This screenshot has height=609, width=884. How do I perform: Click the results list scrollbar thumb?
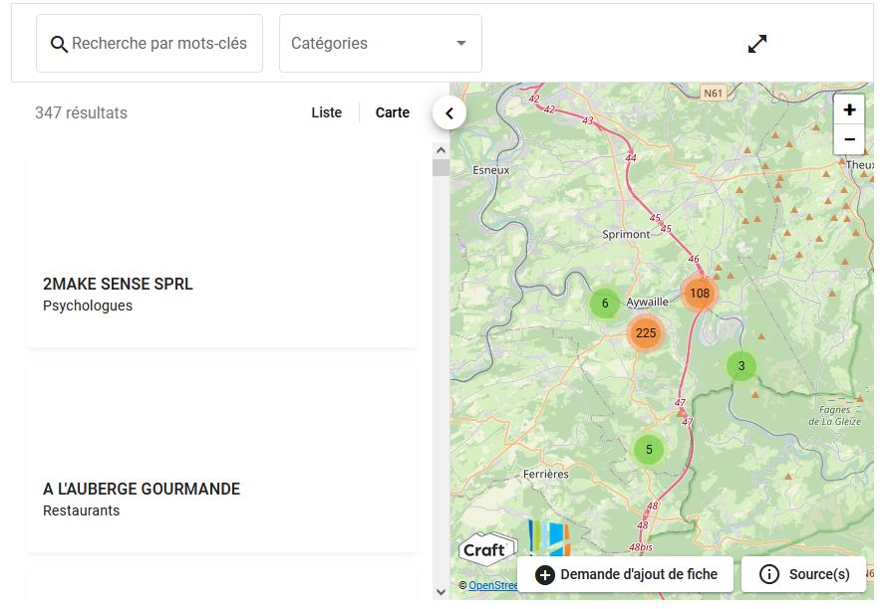click(441, 168)
